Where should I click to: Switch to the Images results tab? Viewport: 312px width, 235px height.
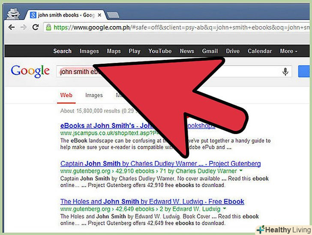point(94,95)
